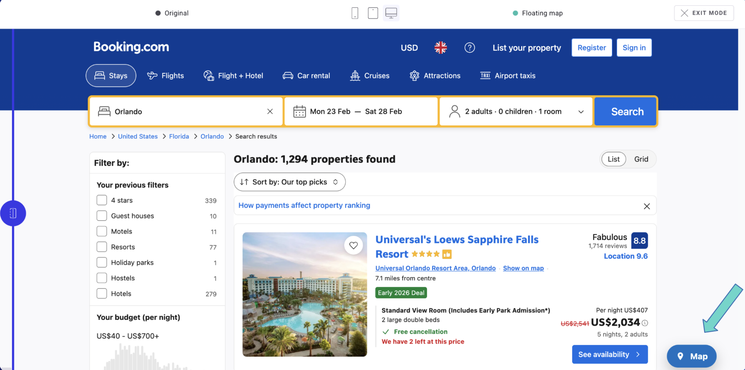The height and width of the screenshot is (370, 745).
Task: Click the UK flag language icon
Action: pos(440,48)
